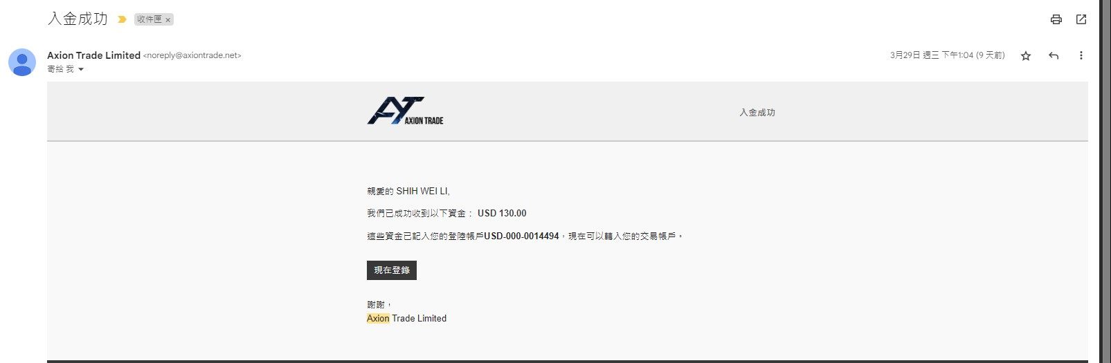Click the 入金成功 text in the email banner

[x=757, y=112]
